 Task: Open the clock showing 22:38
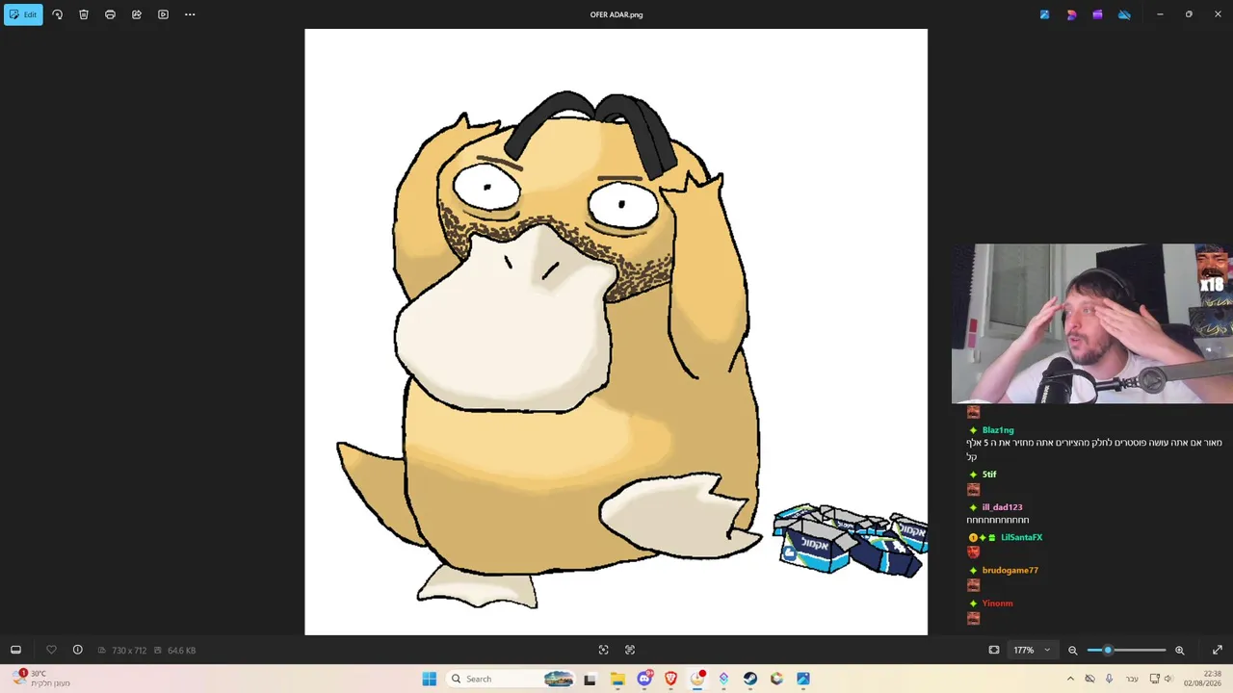pyautogui.click(x=1202, y=679)
